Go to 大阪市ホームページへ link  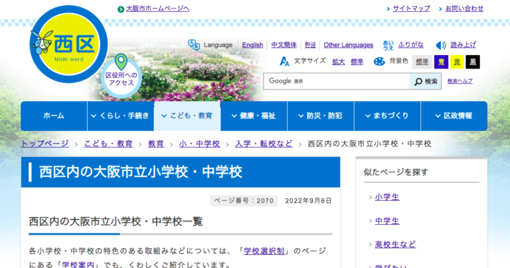[x=158, y=9]
